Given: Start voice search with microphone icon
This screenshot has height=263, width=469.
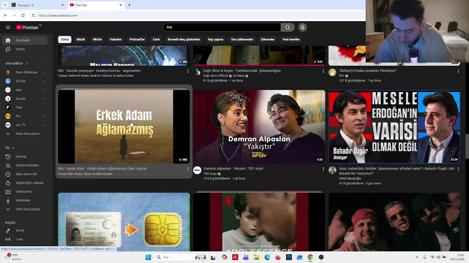Looking at the screenshot, I should point(302,27).
